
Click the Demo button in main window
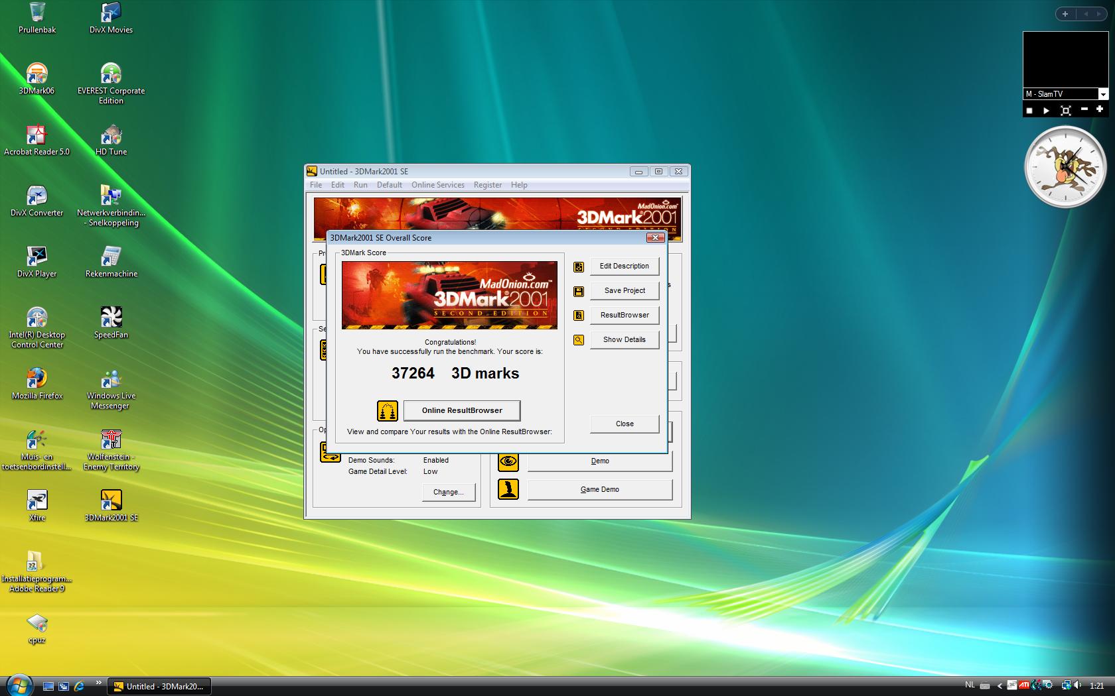[600, 461]
